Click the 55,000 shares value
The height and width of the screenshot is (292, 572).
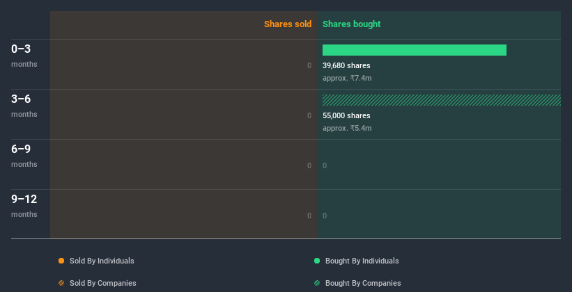pyautogui.click(x=346, y=115)
